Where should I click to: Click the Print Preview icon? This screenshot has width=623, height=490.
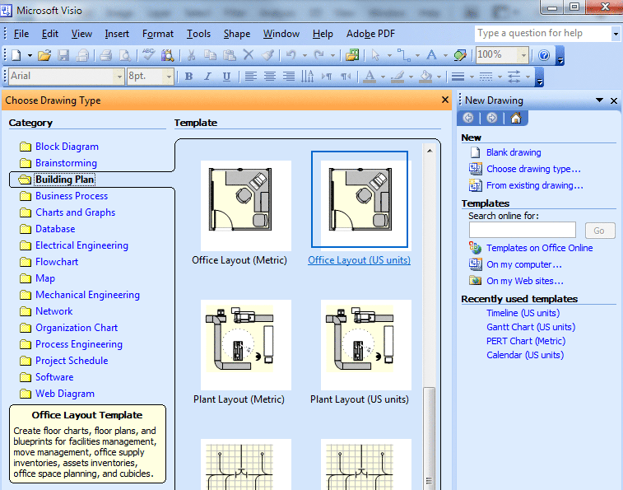(125, 55)
